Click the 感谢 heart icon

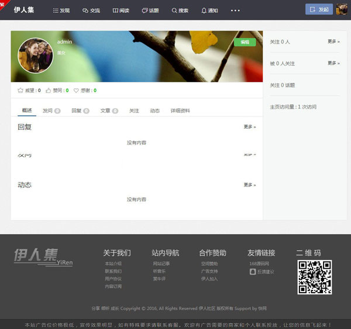(x=76, y=91)
